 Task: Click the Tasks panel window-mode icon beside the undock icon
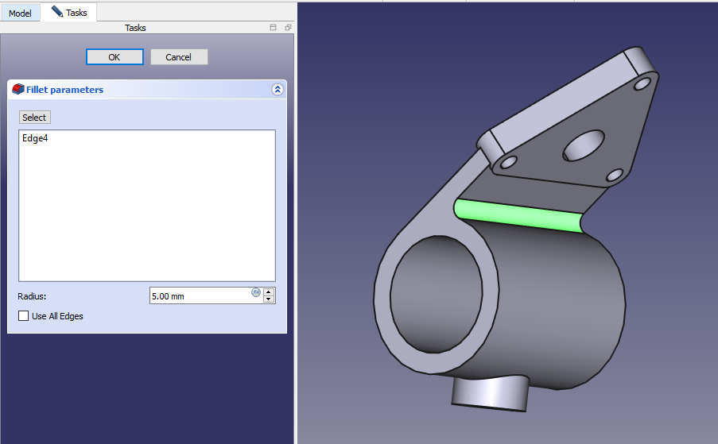(274, 28)
